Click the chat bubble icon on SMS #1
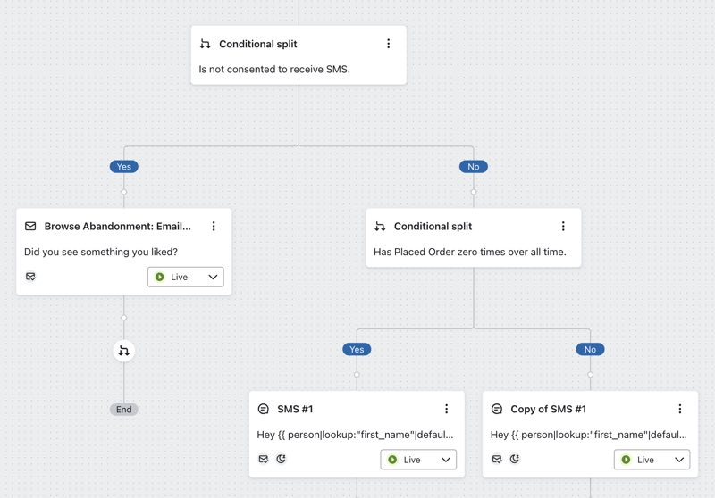 click(263, 409)
